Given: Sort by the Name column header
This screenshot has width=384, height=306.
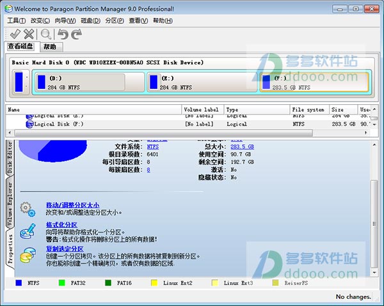Looking at the screenshot, I should coord(93,109).
